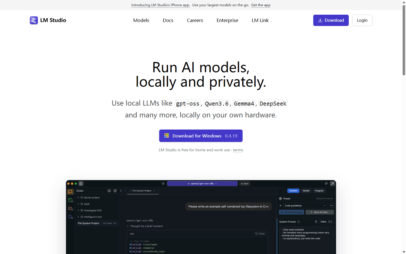This screenshot has width=406, height=254.
Task: Toggle the sidebar panel icon in app preview
Action: point(81,183)
